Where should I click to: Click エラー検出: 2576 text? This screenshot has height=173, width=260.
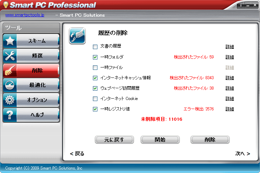click(x=199, y=109)
